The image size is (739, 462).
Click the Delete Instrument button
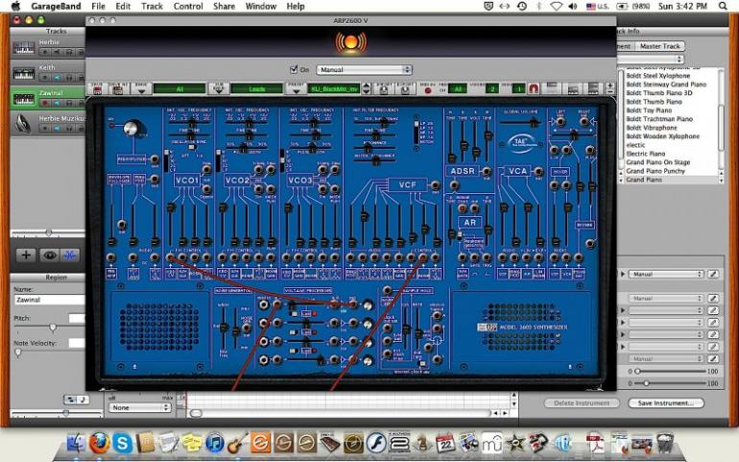click(x=582, y=403)
